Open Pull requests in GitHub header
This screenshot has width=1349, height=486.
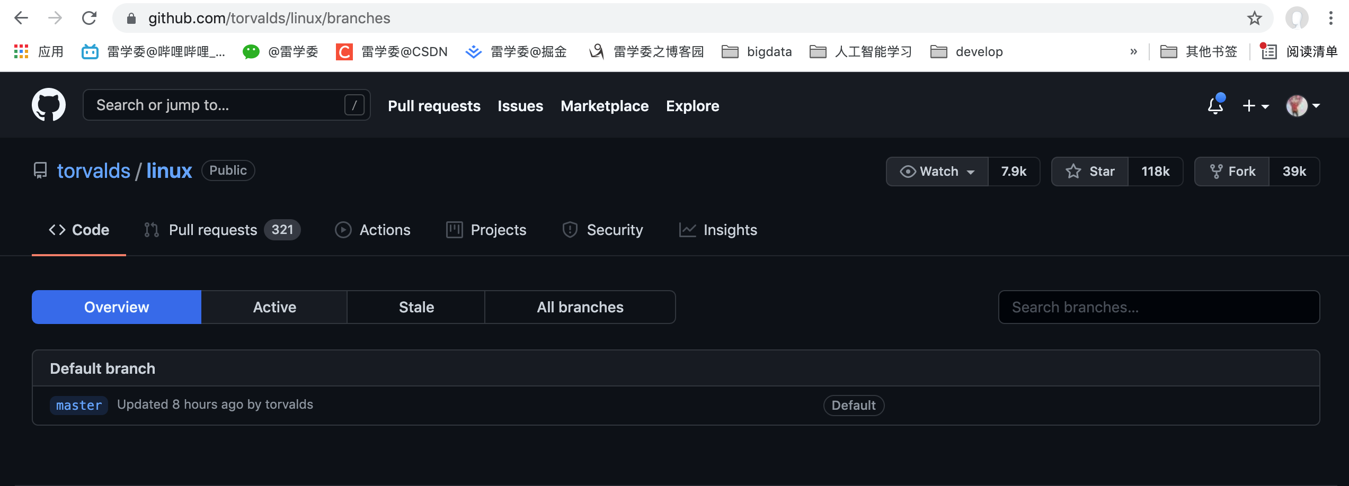click(x=434, y=106)
